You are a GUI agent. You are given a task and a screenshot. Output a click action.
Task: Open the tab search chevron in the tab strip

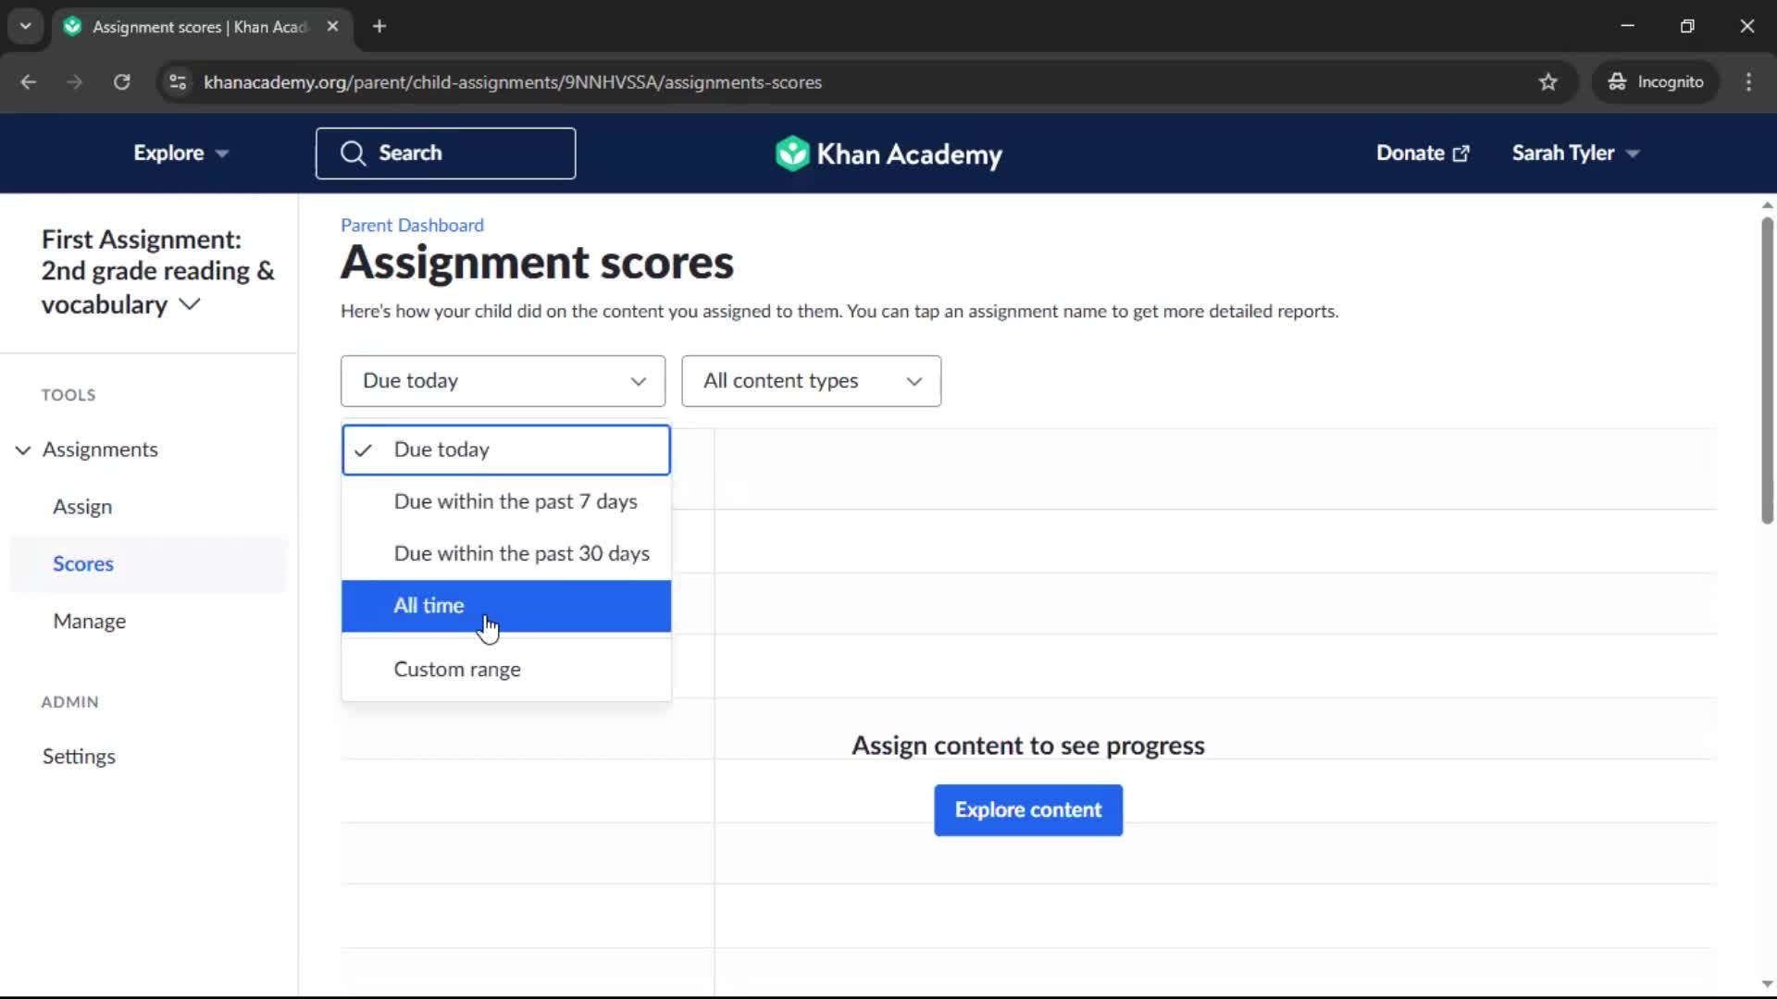coord(26,26)
